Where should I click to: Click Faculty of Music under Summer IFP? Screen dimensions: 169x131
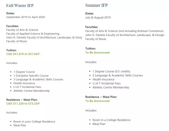pyautogui.click(x=96, y=39)
